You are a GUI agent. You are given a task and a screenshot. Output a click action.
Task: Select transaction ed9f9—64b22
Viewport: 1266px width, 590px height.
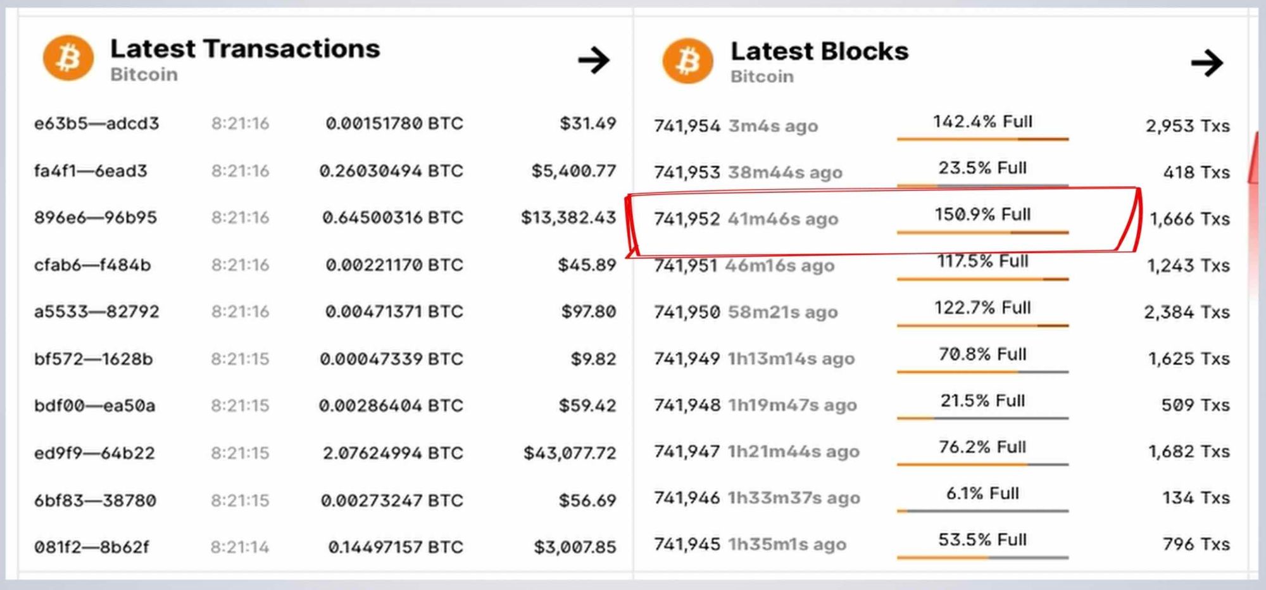(x=94, y=453)
